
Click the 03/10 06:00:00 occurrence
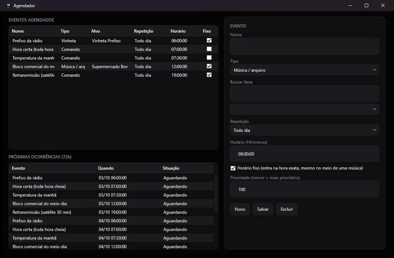coord(112,178)
